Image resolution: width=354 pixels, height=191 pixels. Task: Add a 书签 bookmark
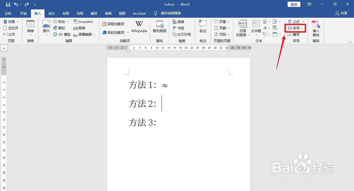tap(180, 28)
